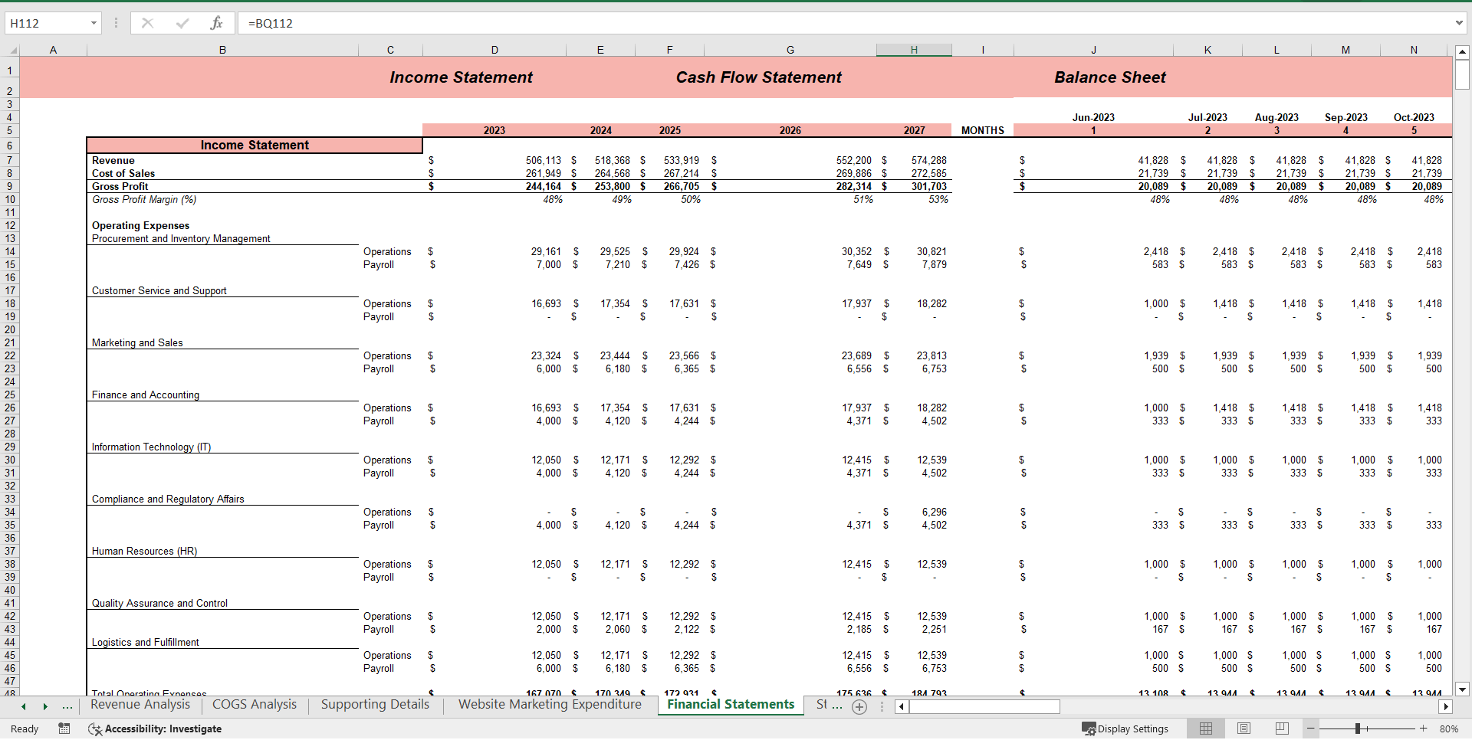Select the Website Marketing Expenditure tab
Viewport: 1472px width, 740px height.
click(549, 704)
